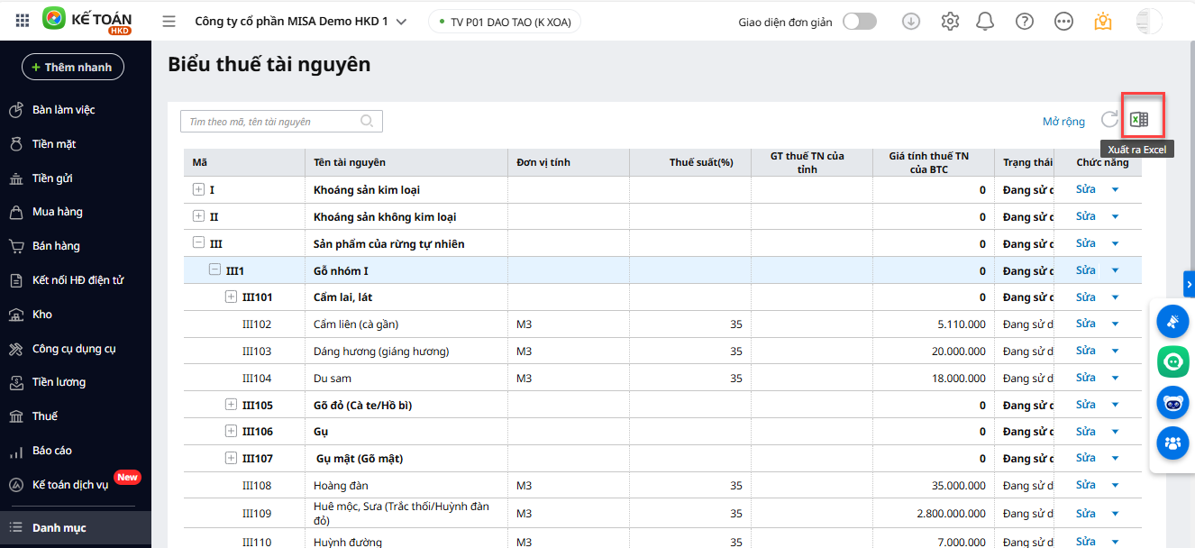Viewport: 1195px width, 548px height.
Task: Click the Thêm nhanh button
Action: coord(73,67)
